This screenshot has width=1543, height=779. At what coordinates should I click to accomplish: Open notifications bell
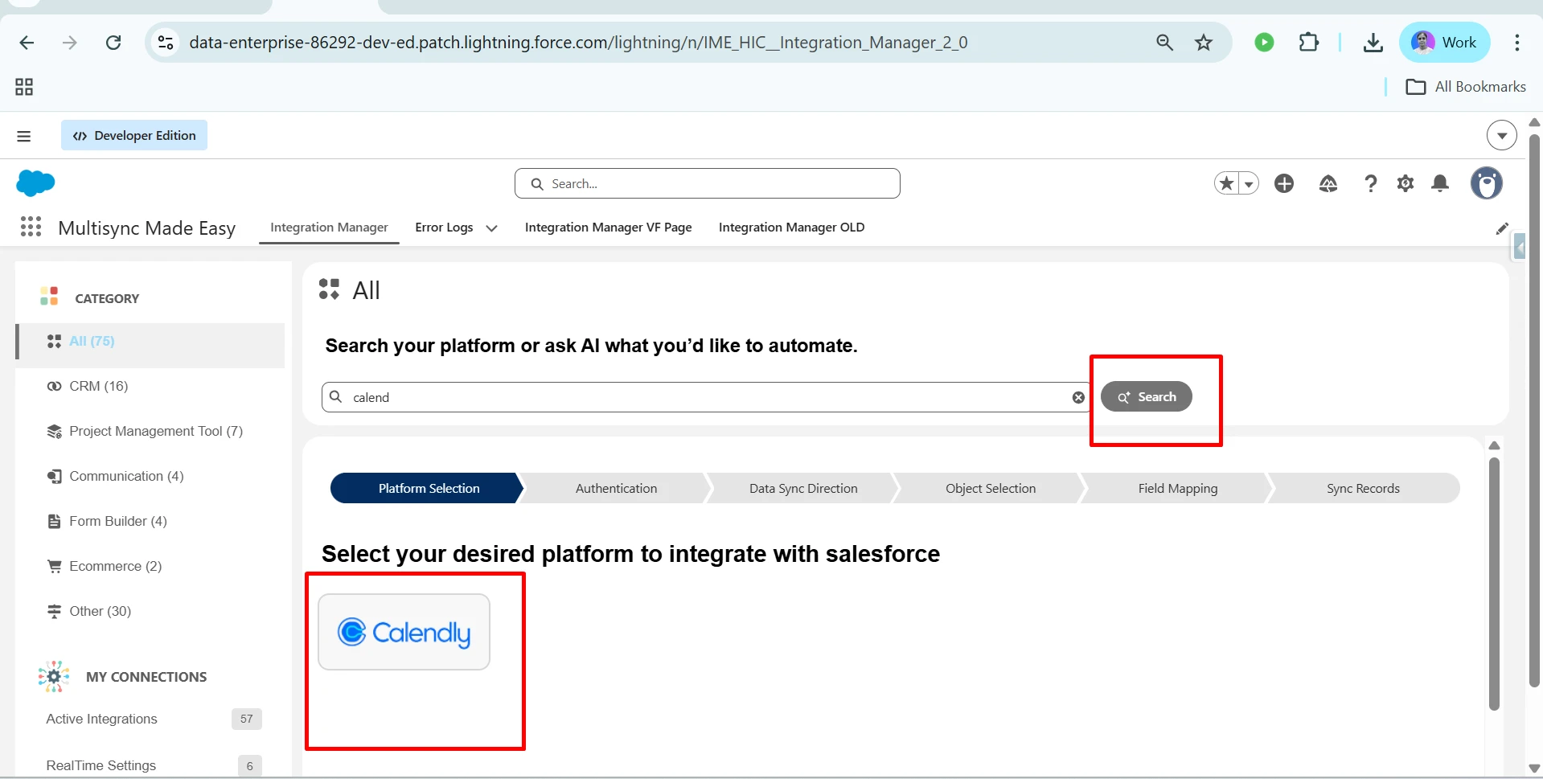[x=1440, y=183]
